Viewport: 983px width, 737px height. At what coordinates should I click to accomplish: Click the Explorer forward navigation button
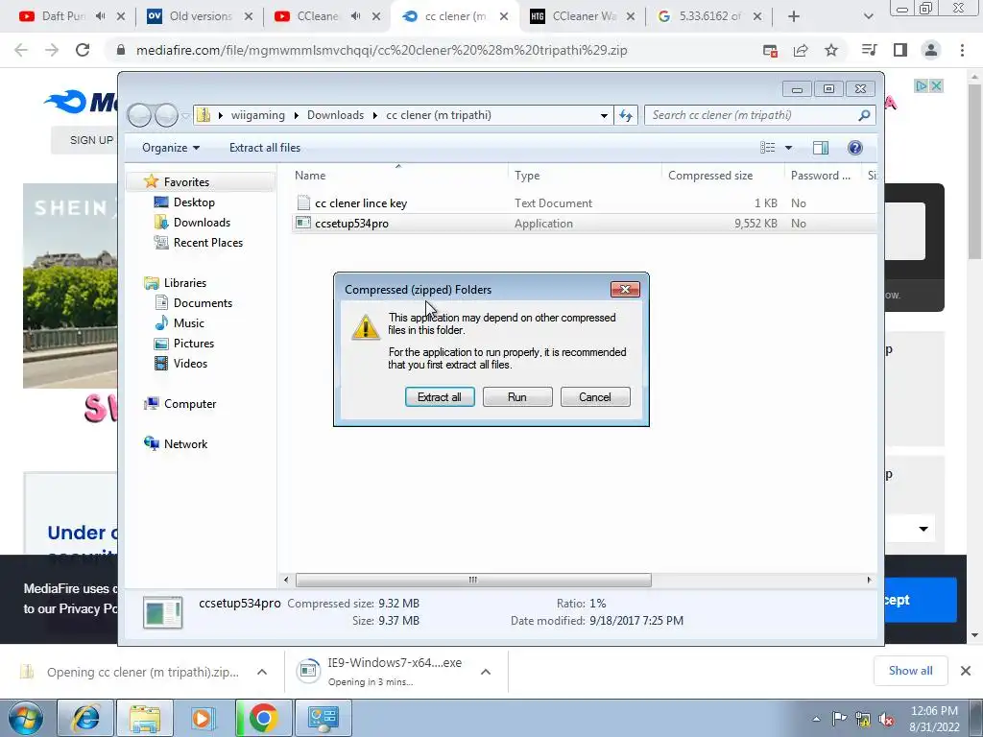coord(166,115)
